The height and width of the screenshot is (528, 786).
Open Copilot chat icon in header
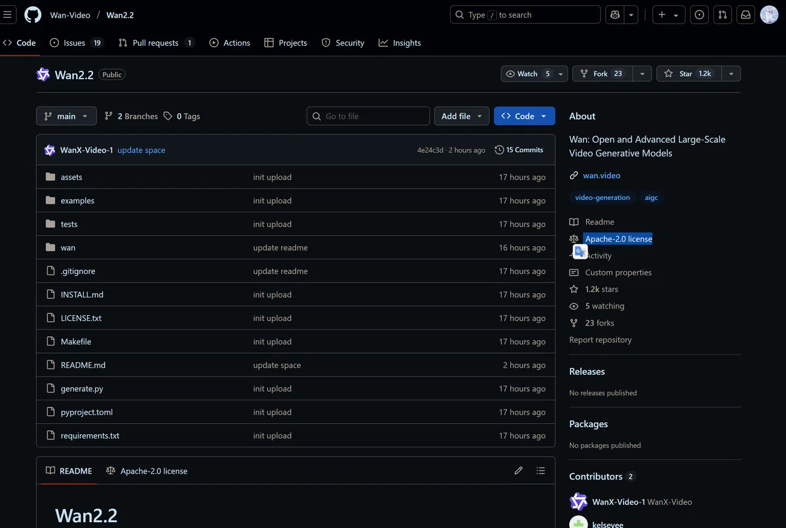[615, 14]
